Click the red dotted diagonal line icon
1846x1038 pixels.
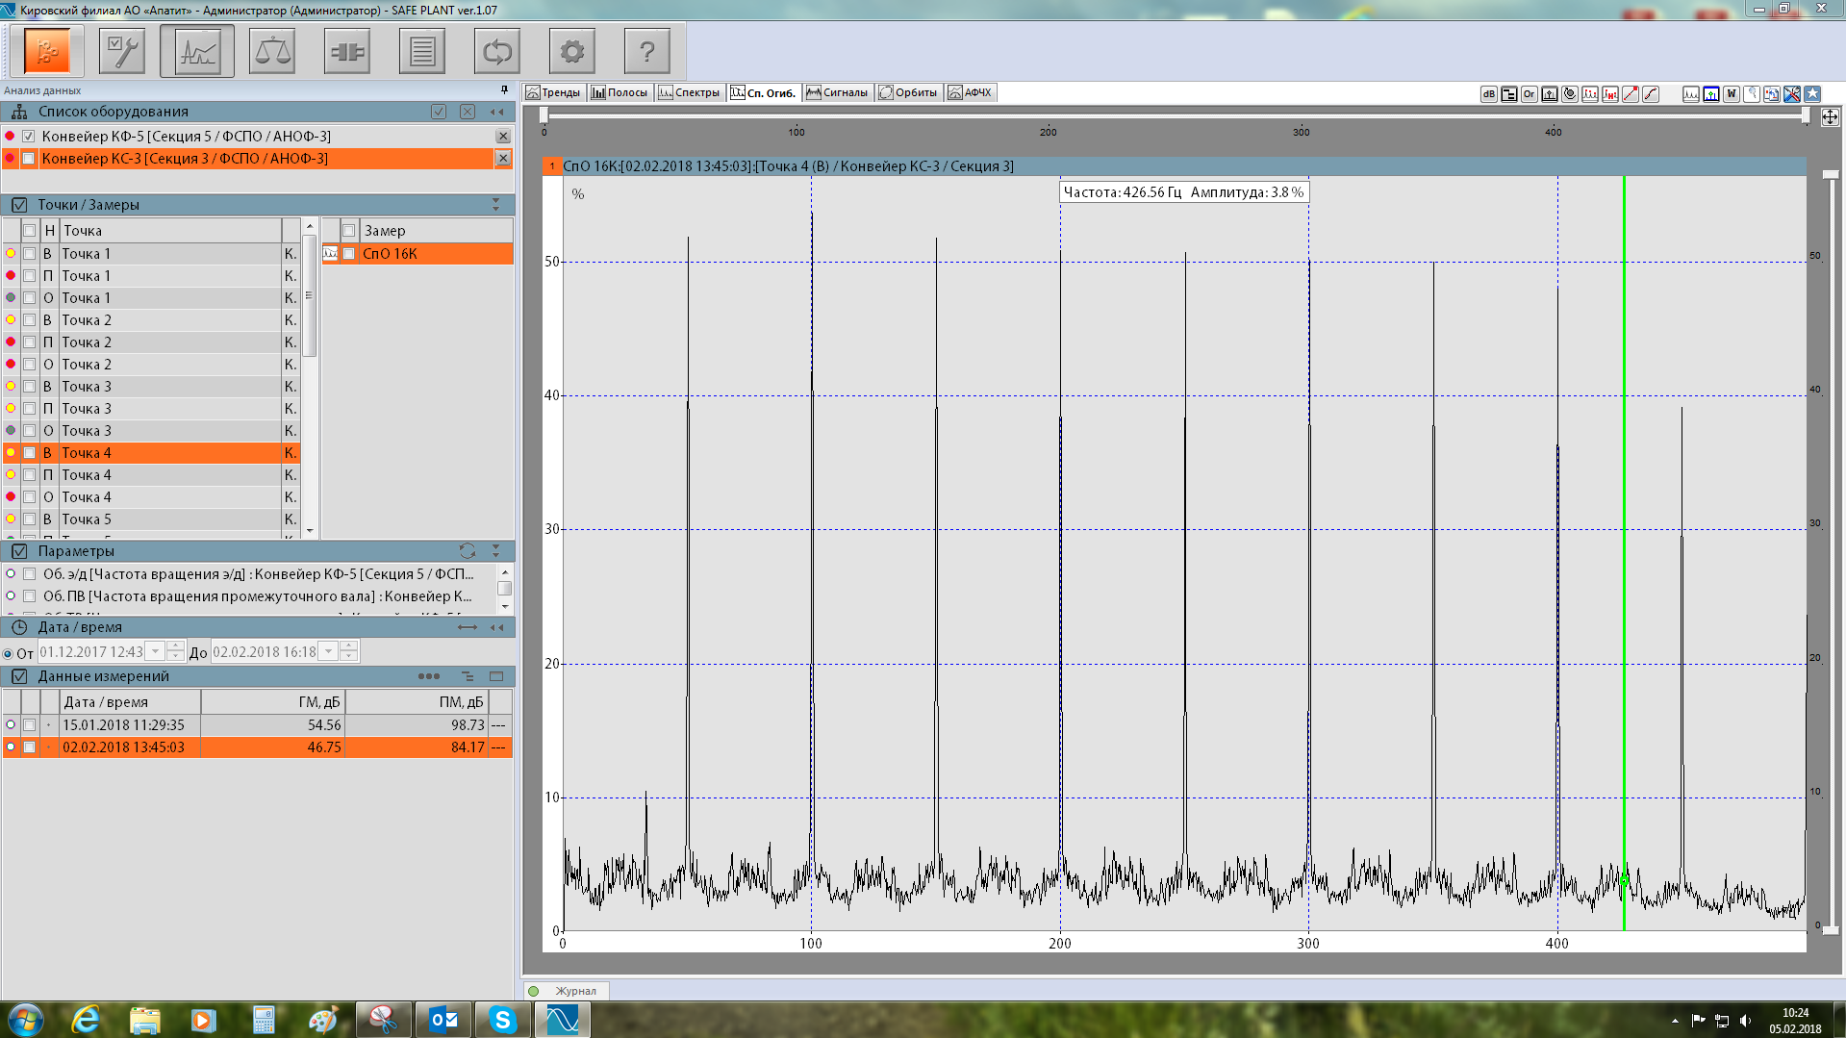click(1631, 94)
